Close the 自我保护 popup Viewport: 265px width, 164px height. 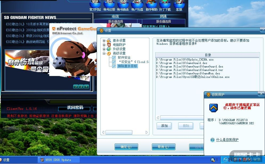click(x=261, y=94)
